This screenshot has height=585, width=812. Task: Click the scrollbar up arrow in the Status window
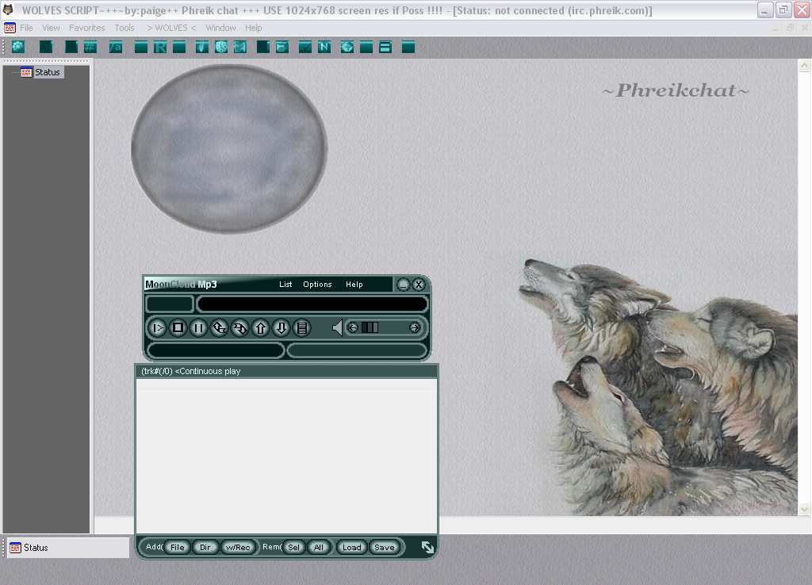point(804,66)
